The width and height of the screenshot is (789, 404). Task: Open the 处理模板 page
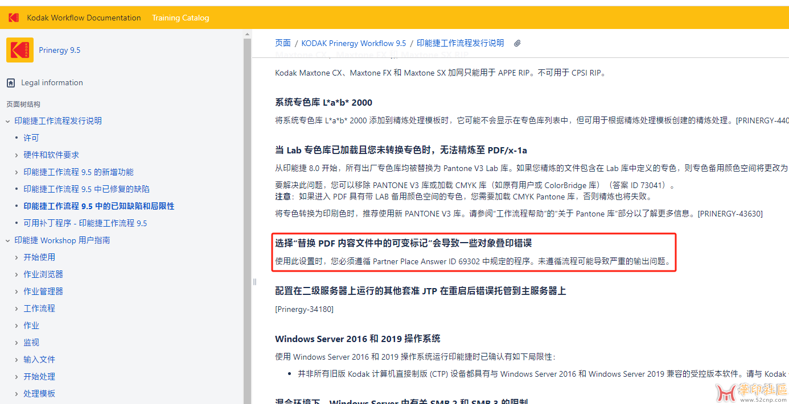coord(39,394)
